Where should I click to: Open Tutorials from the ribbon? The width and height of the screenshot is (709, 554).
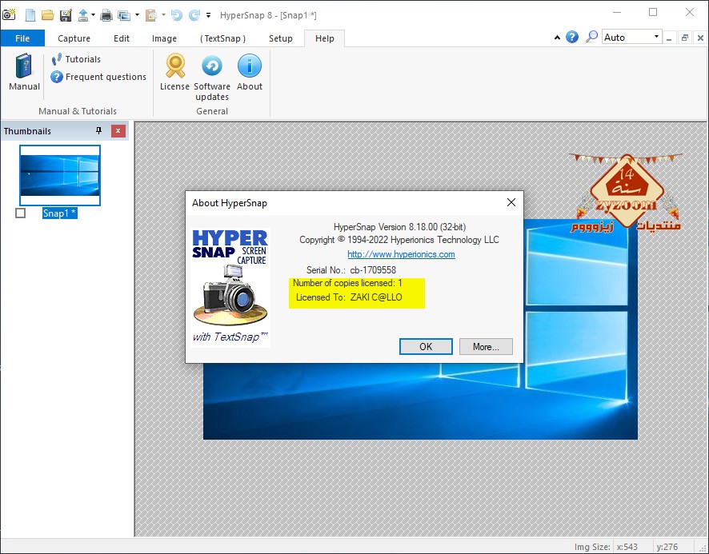(76, 59)
